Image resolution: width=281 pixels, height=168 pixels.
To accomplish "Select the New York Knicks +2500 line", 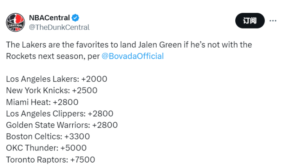I will [x=52, y=91].
